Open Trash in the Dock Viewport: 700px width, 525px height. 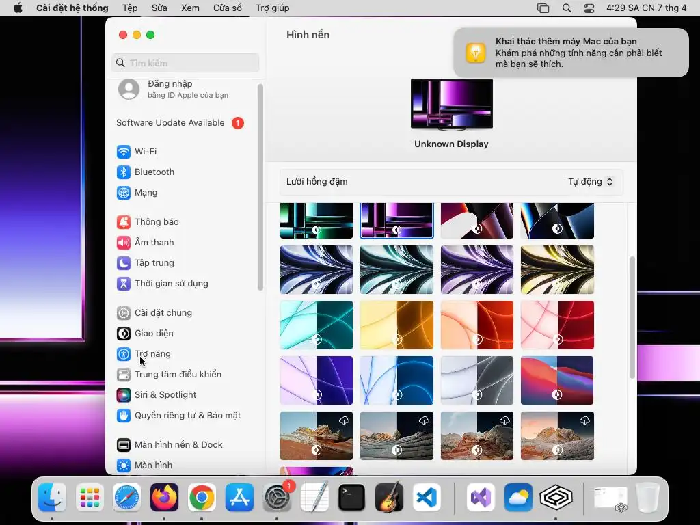point(648,498)
